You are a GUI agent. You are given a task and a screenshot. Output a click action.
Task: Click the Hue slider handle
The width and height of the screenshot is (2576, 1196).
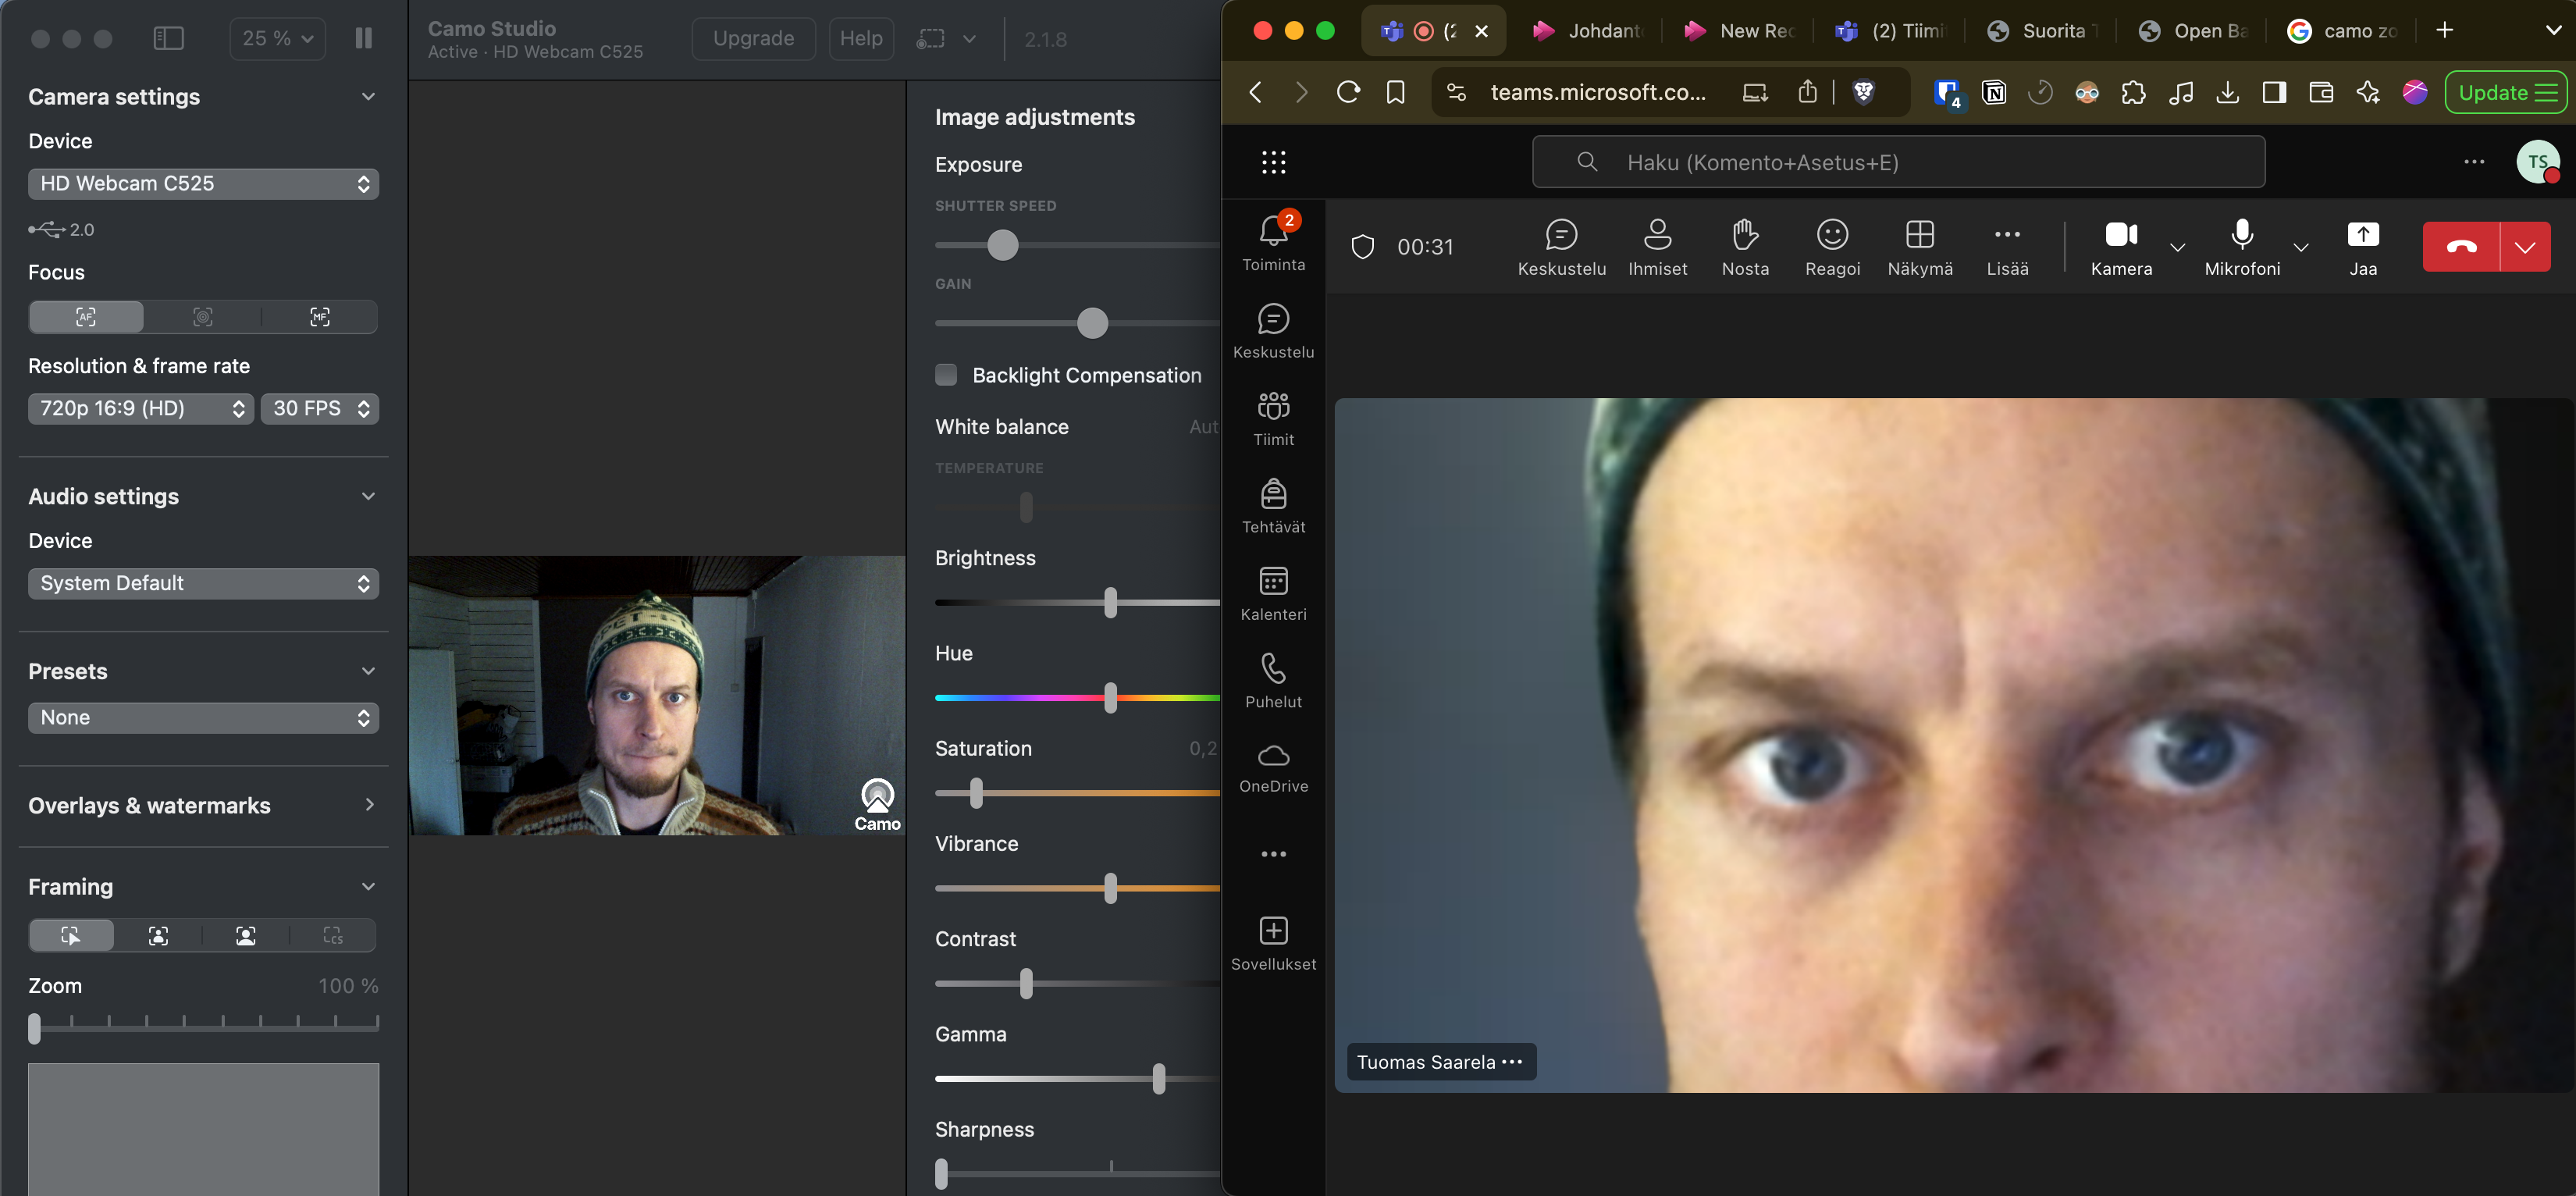click(1110, 697)
